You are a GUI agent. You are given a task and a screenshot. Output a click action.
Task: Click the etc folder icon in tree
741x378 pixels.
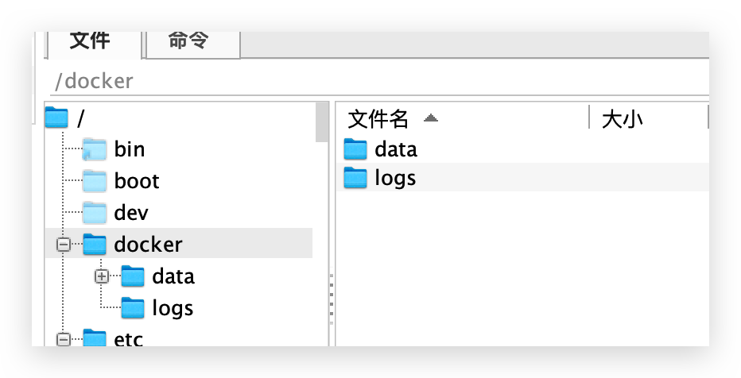coord(94,337)
